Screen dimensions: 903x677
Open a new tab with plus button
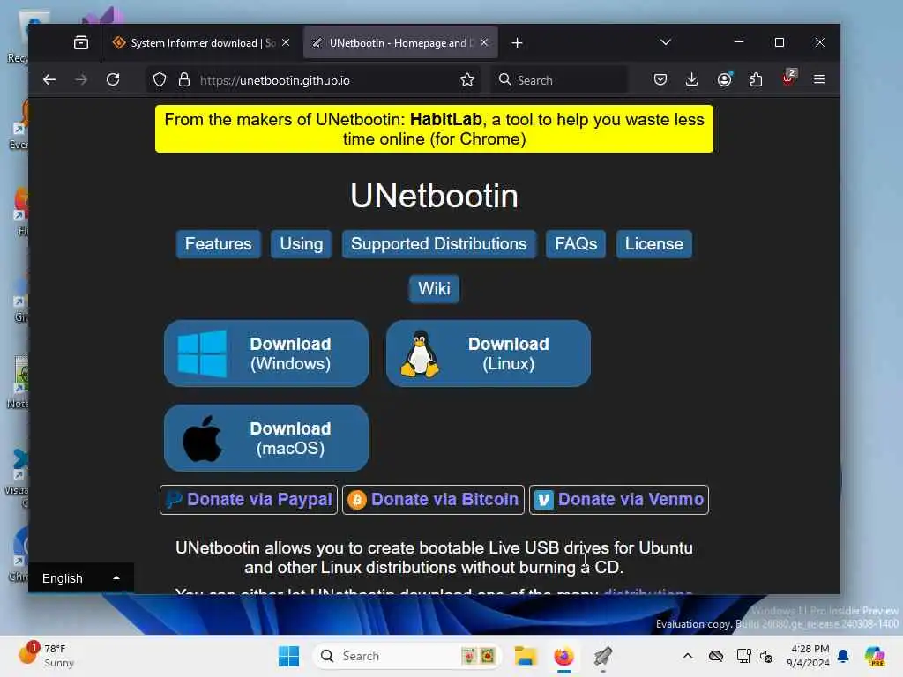[517, 43]
